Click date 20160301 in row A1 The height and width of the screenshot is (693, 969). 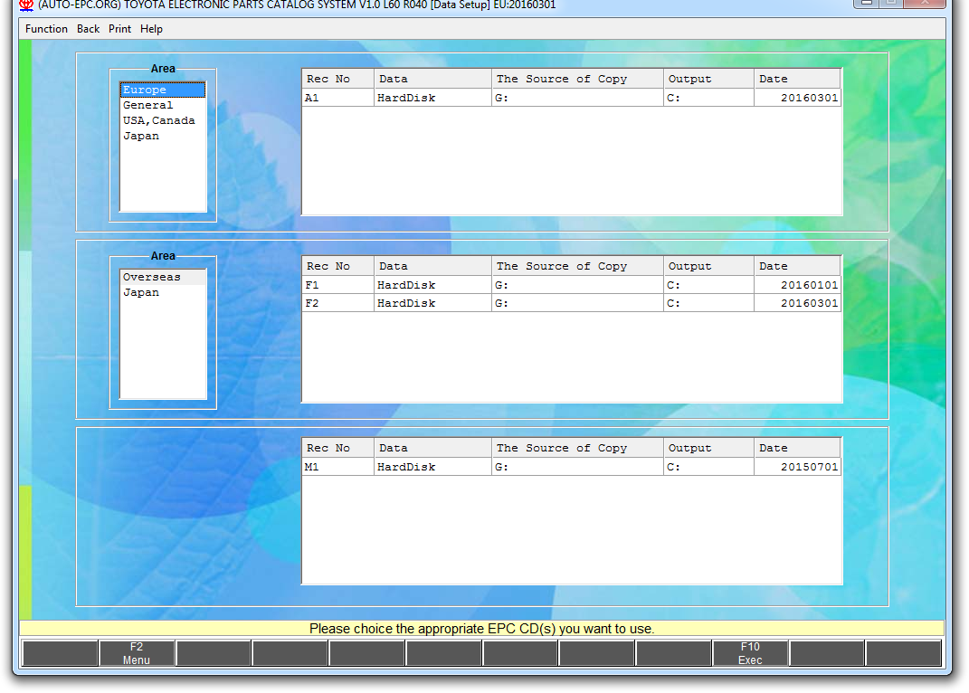(x=797, y=98)
